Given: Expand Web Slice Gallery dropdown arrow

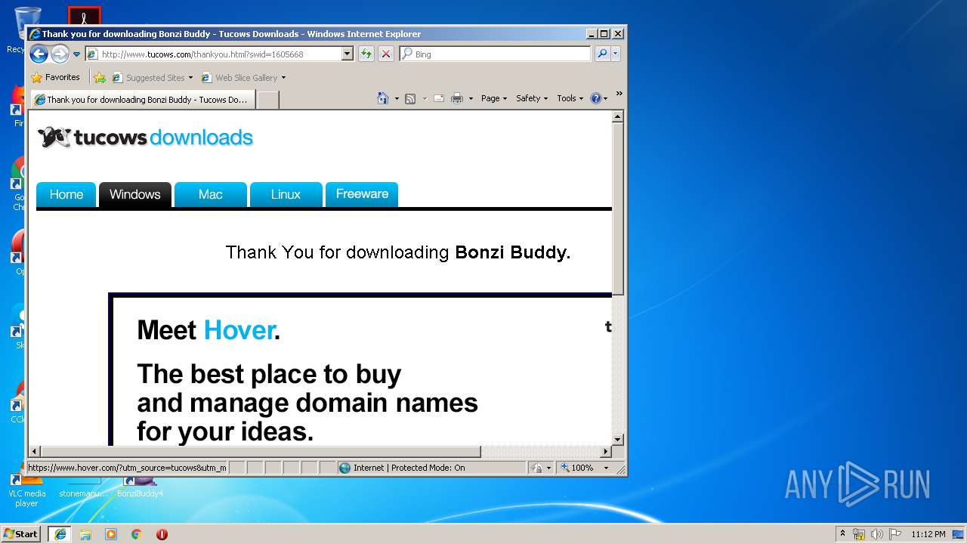Looking at the screenshot, I should click(283, 78).
